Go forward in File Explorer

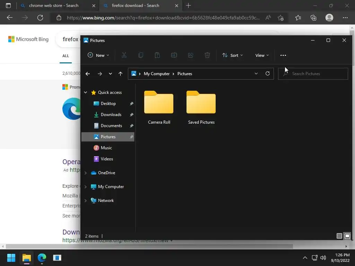[x=99, y=74]
